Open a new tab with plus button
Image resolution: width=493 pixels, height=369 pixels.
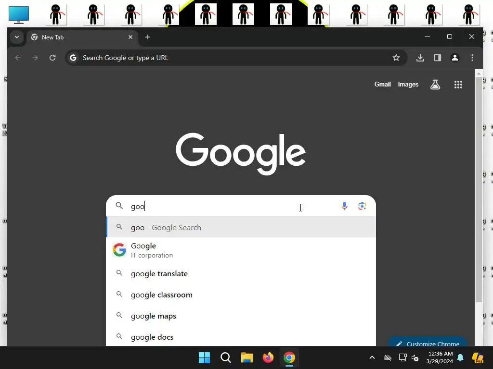point(147,37)
